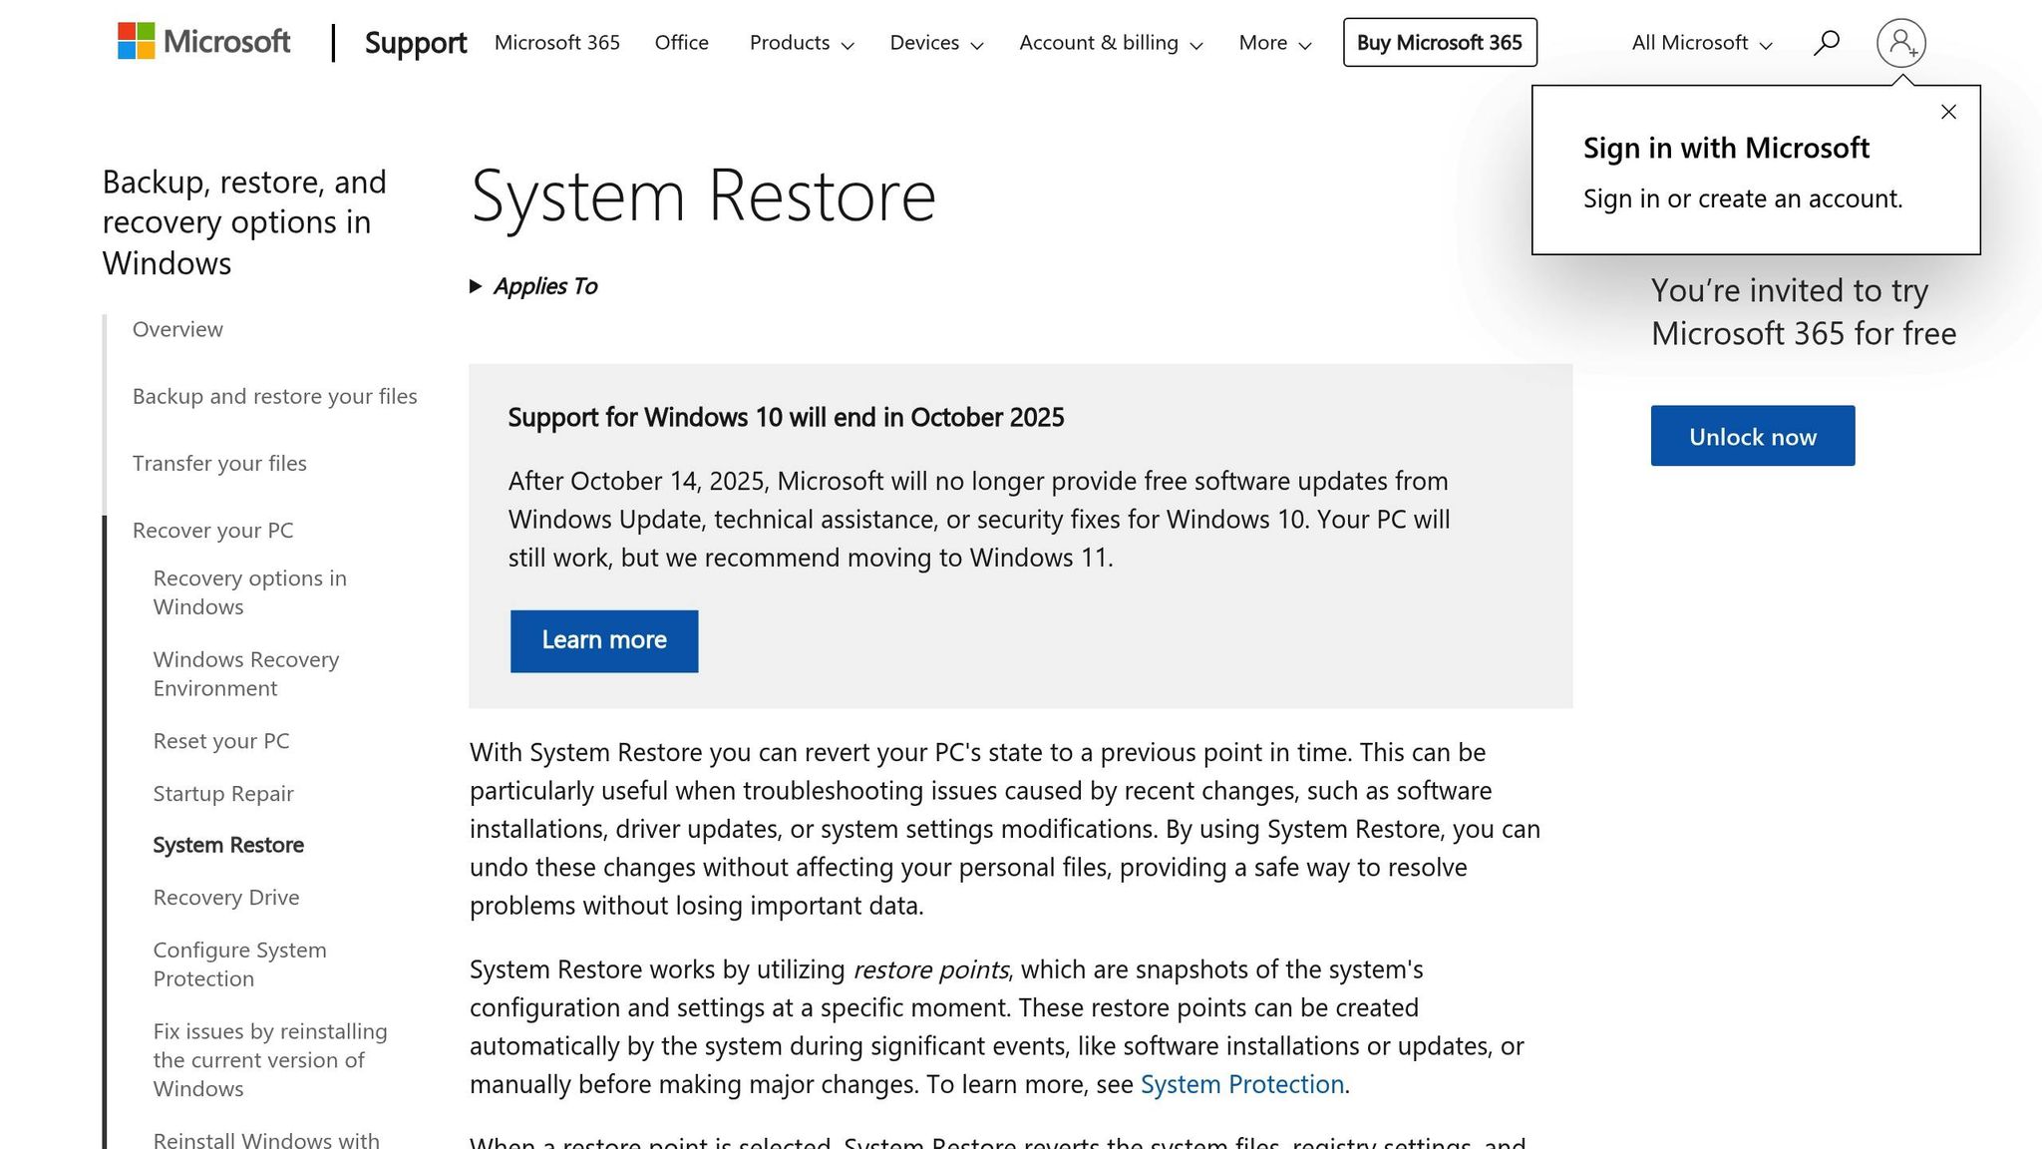Select Recover your PC in sidebar

pos(213,530)
